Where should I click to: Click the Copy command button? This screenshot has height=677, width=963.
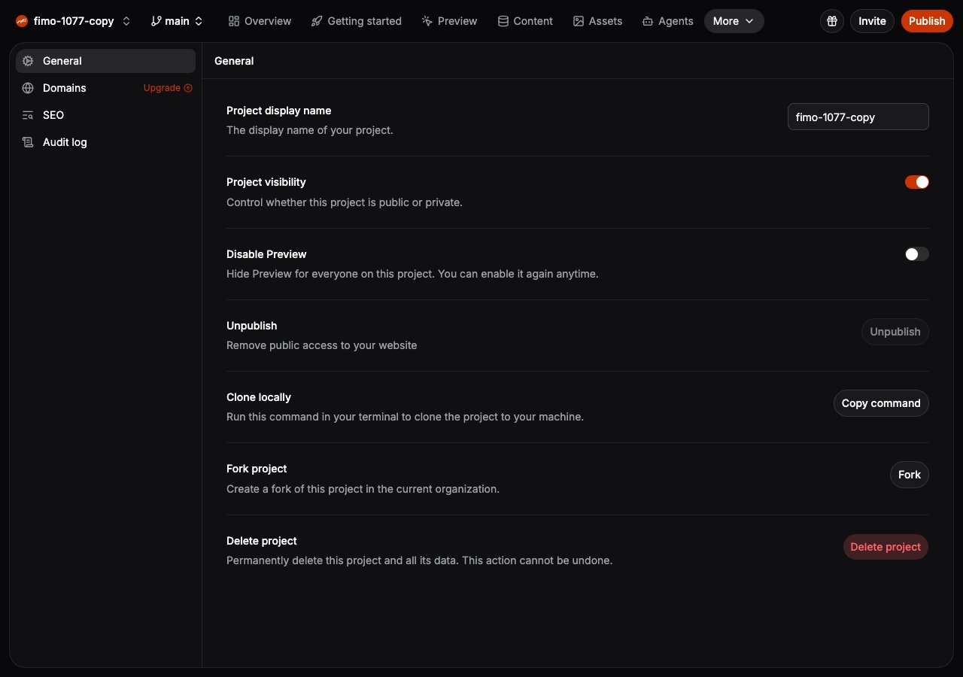point(881,403)
